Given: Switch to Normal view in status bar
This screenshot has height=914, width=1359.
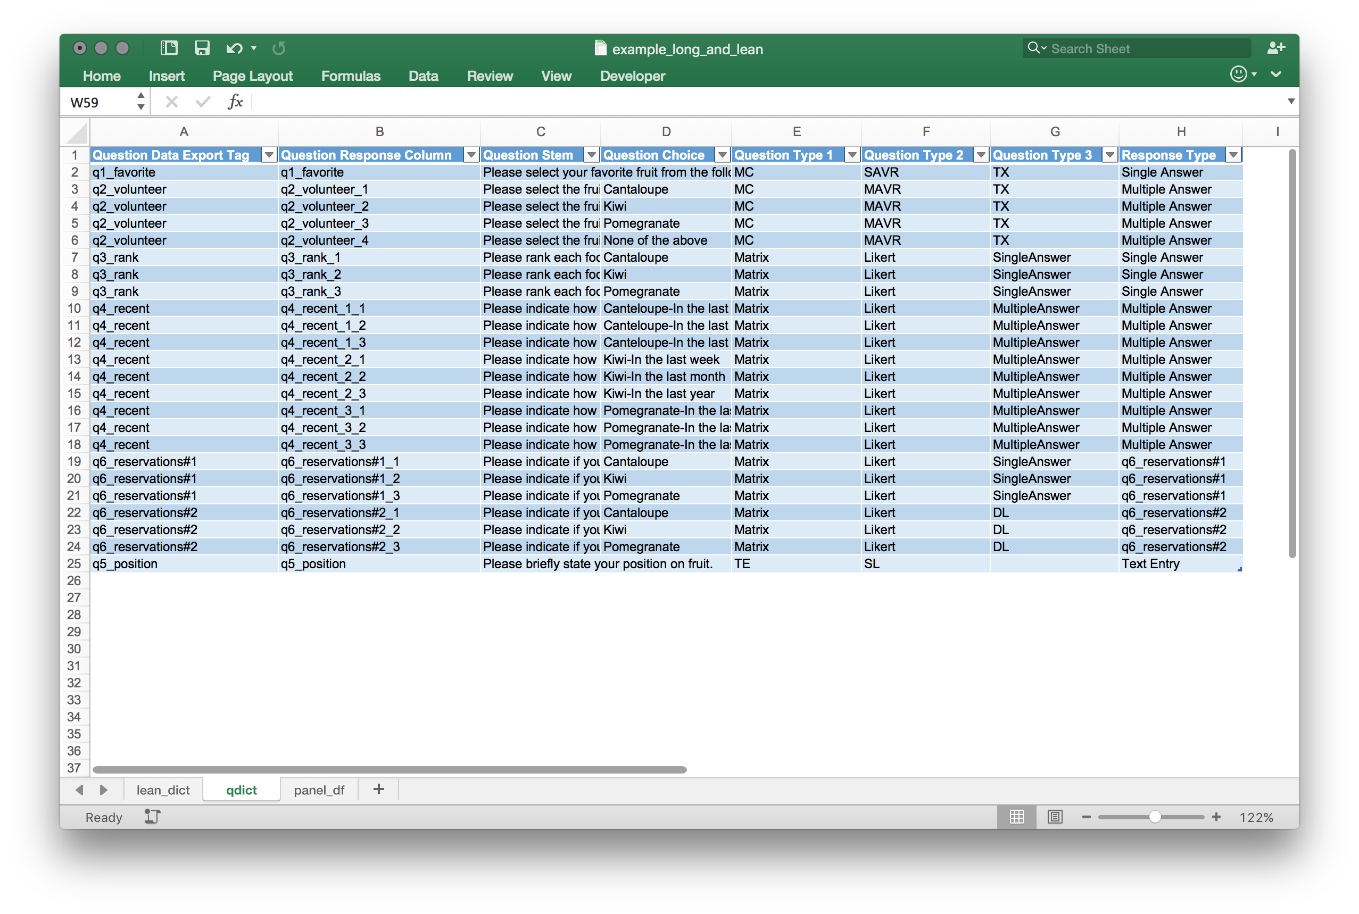Looking at the screenshot, I should [x=1017, y=817].
